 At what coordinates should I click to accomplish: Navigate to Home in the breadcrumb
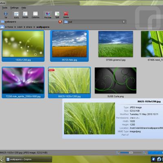[10, 27]
